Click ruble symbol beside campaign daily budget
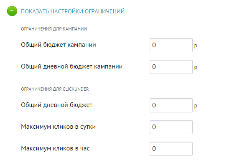 tap(196, 67)
